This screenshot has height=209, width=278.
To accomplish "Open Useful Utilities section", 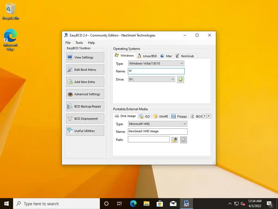I will tap(85, 131).
